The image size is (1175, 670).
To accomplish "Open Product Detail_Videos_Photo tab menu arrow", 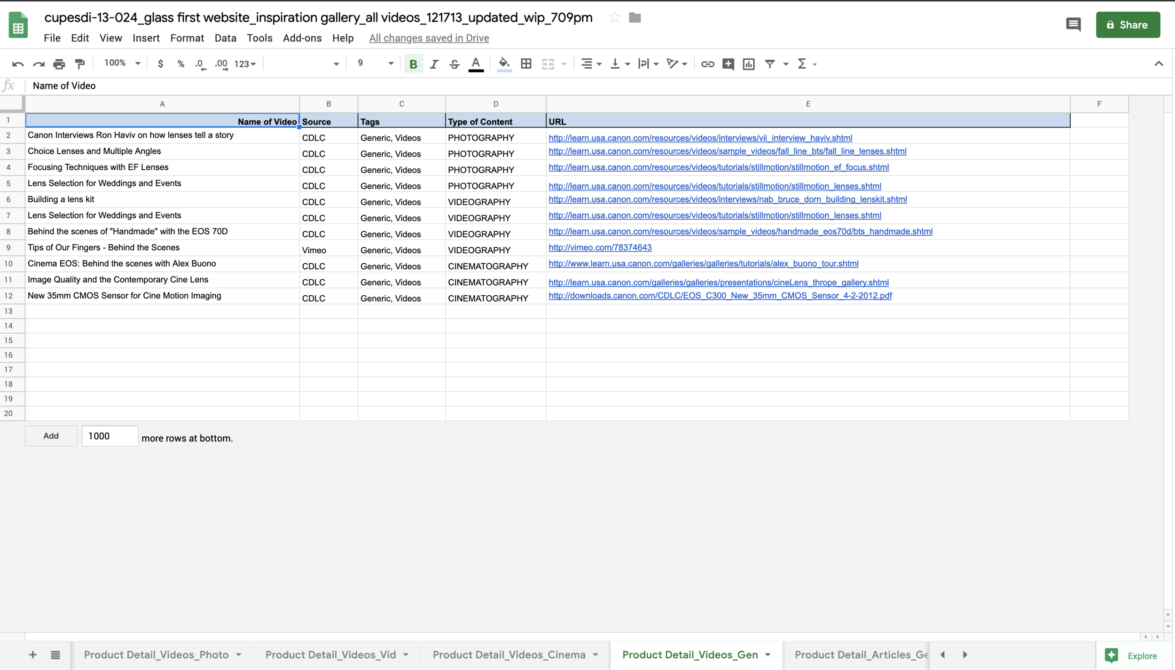I will 239,654.
